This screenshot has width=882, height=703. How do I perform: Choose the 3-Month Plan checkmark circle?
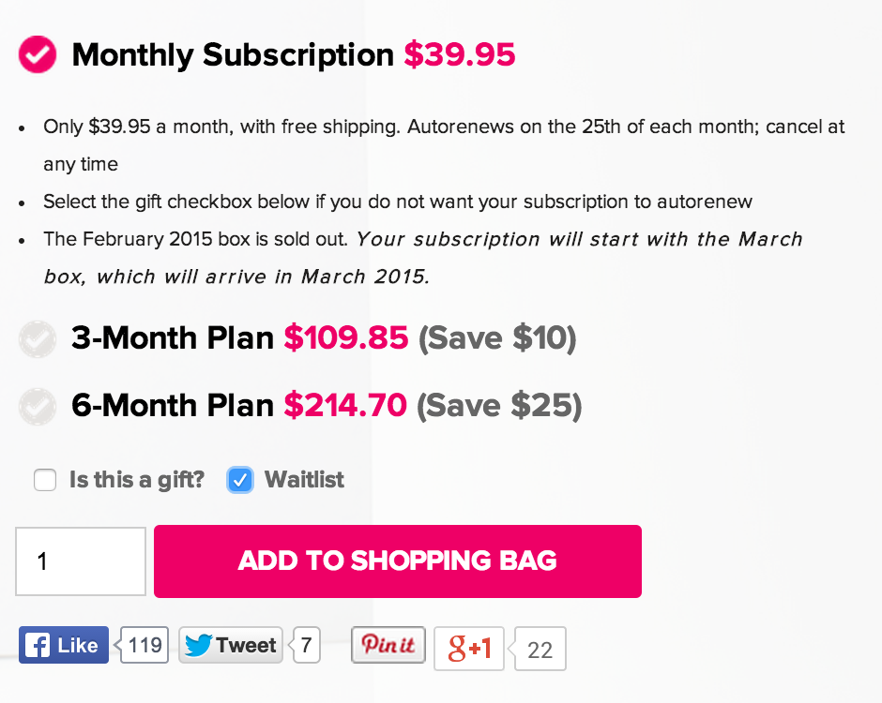pos(38,339)
